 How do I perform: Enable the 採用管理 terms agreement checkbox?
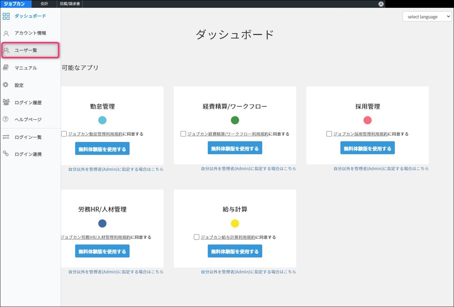click(329, 134)
